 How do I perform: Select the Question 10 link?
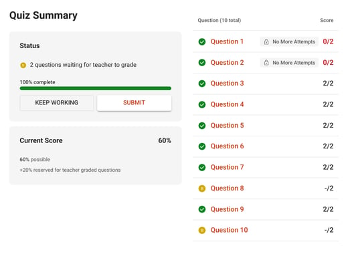point(229,230)
